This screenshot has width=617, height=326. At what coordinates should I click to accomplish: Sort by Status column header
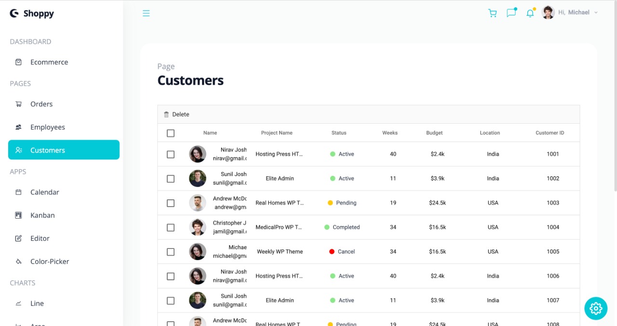339,133
